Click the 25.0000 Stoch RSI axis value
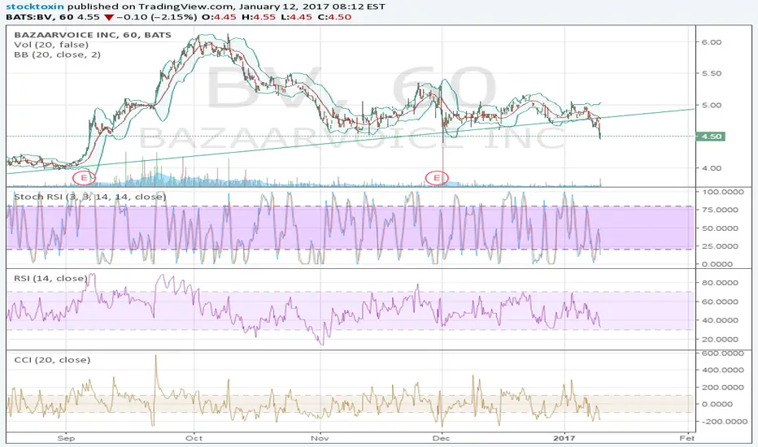The image size is (758, 447). (x=719, y=246)
